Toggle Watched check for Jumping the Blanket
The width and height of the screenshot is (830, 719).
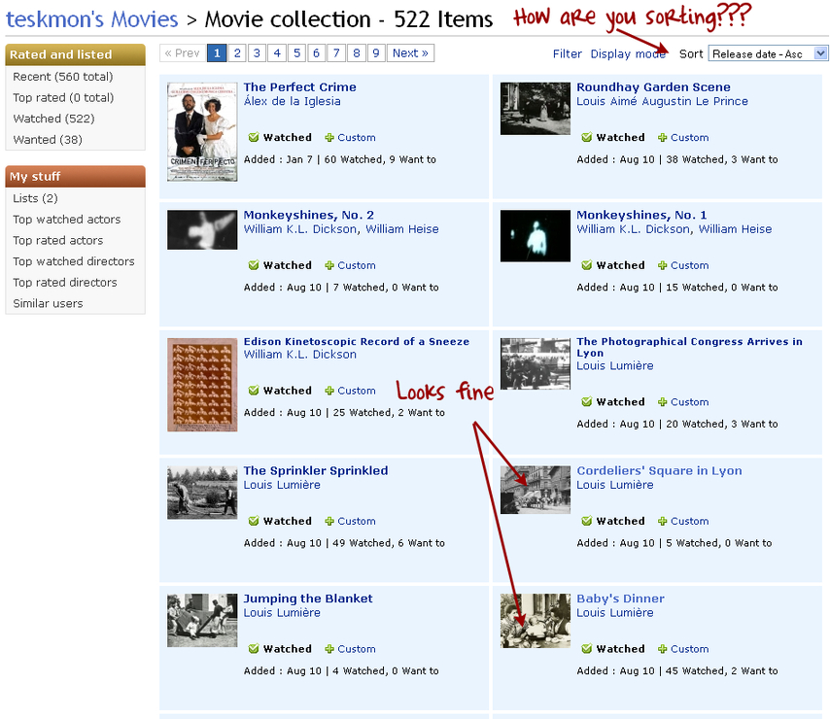click(254, 649)
